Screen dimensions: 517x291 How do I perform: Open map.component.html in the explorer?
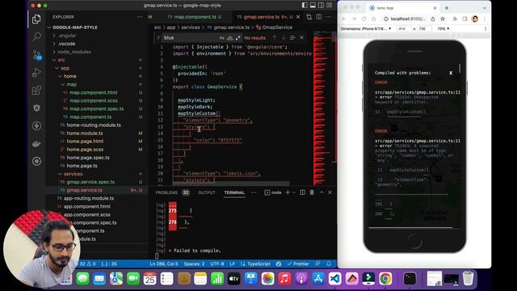(x=94, y=92)
